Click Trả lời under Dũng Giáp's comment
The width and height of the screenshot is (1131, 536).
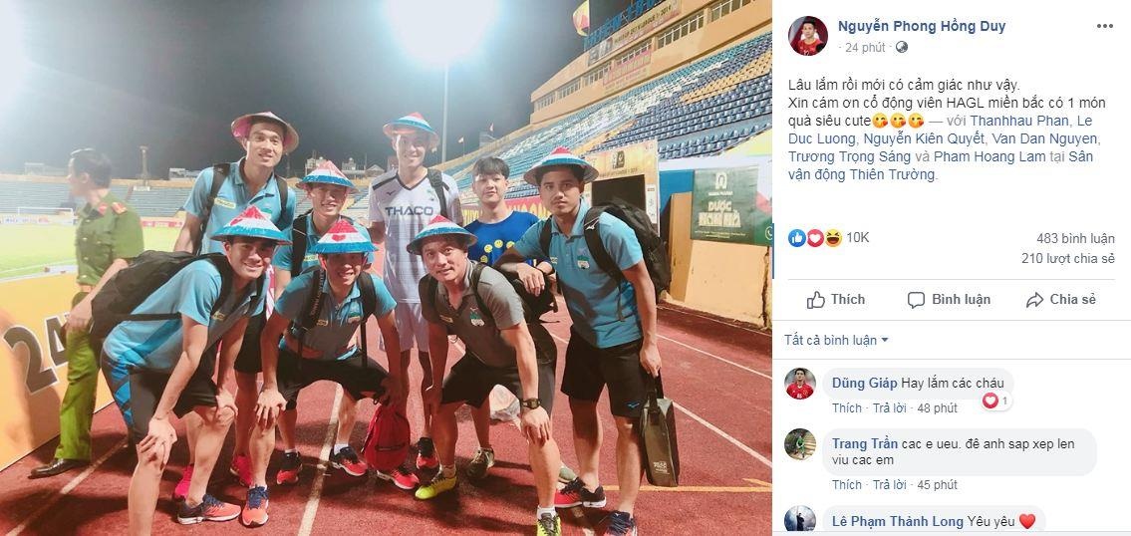click(x=890, y=408)
